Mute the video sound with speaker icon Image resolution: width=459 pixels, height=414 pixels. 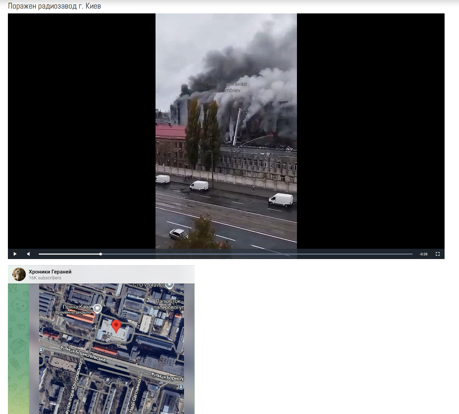pyautogui.click(x=28, y=254)
